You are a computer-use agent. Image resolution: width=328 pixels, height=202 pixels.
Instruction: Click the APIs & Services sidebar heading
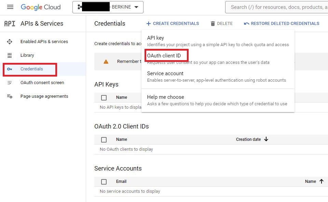[x=42, y=24]
